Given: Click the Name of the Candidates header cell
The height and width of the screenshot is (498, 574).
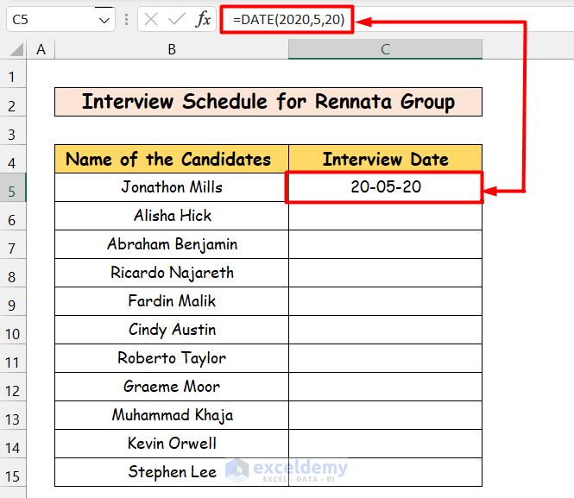Looking at the screenshot, I should (172, 159).
